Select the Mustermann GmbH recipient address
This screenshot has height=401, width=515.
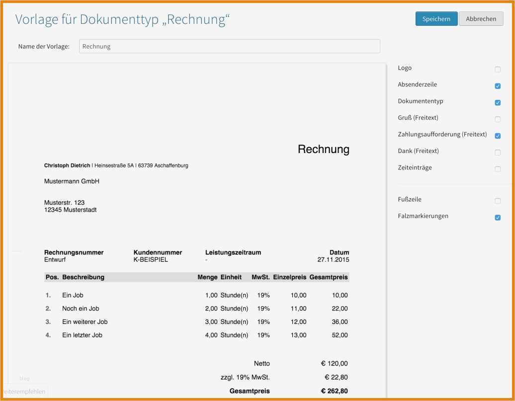(x=72, y=181)
